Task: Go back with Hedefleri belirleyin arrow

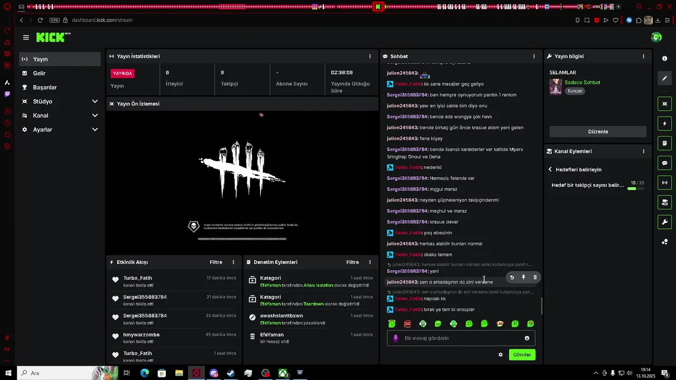Action: pos(550,169)
